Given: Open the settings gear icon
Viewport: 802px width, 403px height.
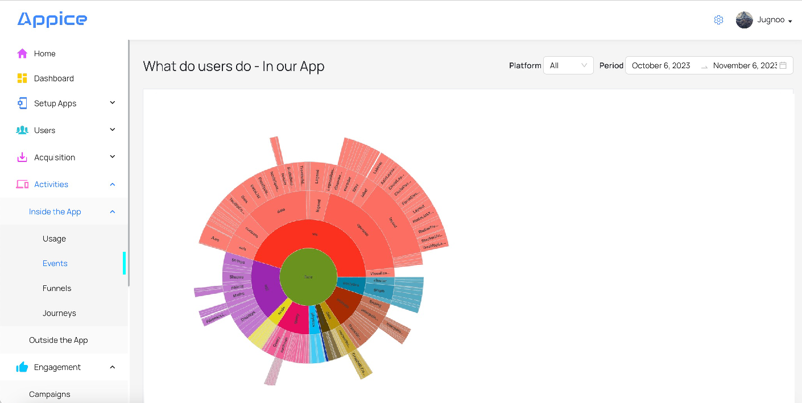Looking at the screenshot, I should coord(718,20).
